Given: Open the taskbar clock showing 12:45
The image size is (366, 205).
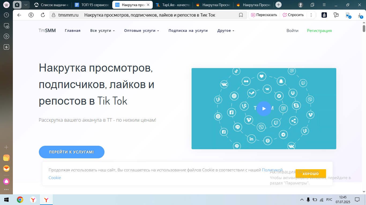Looking at the screenshot, I should point(343,199).
